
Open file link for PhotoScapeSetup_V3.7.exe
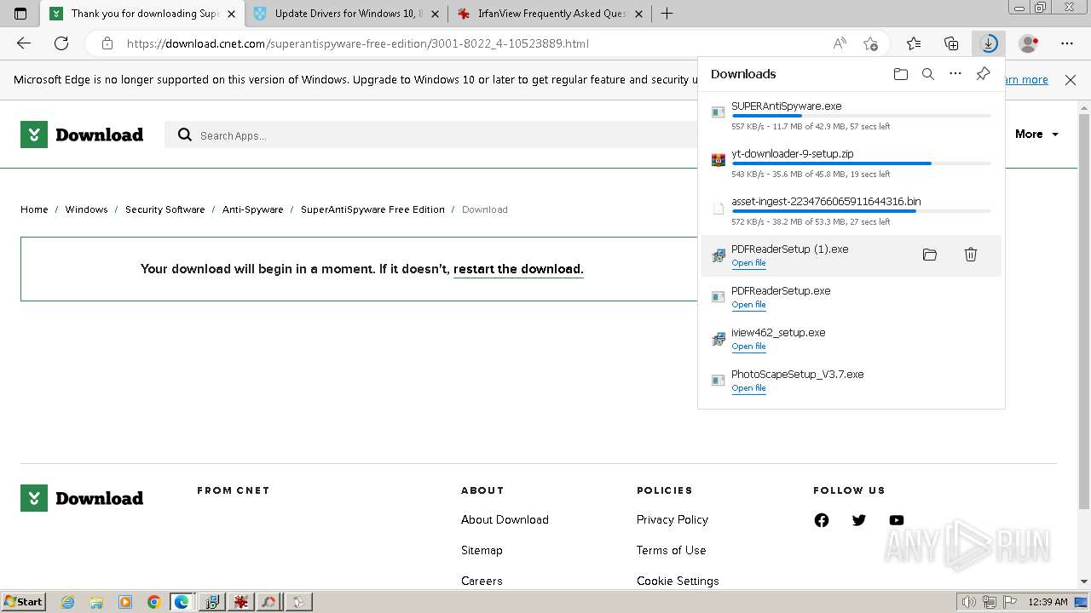748,388
